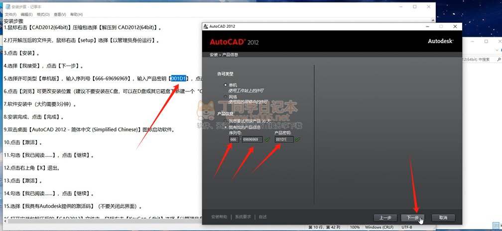This screenshot has width=502, height=231.
Task: Choose 我有我的产品信息 radio option
Action: pyautogui.click(x=226, y=127)
